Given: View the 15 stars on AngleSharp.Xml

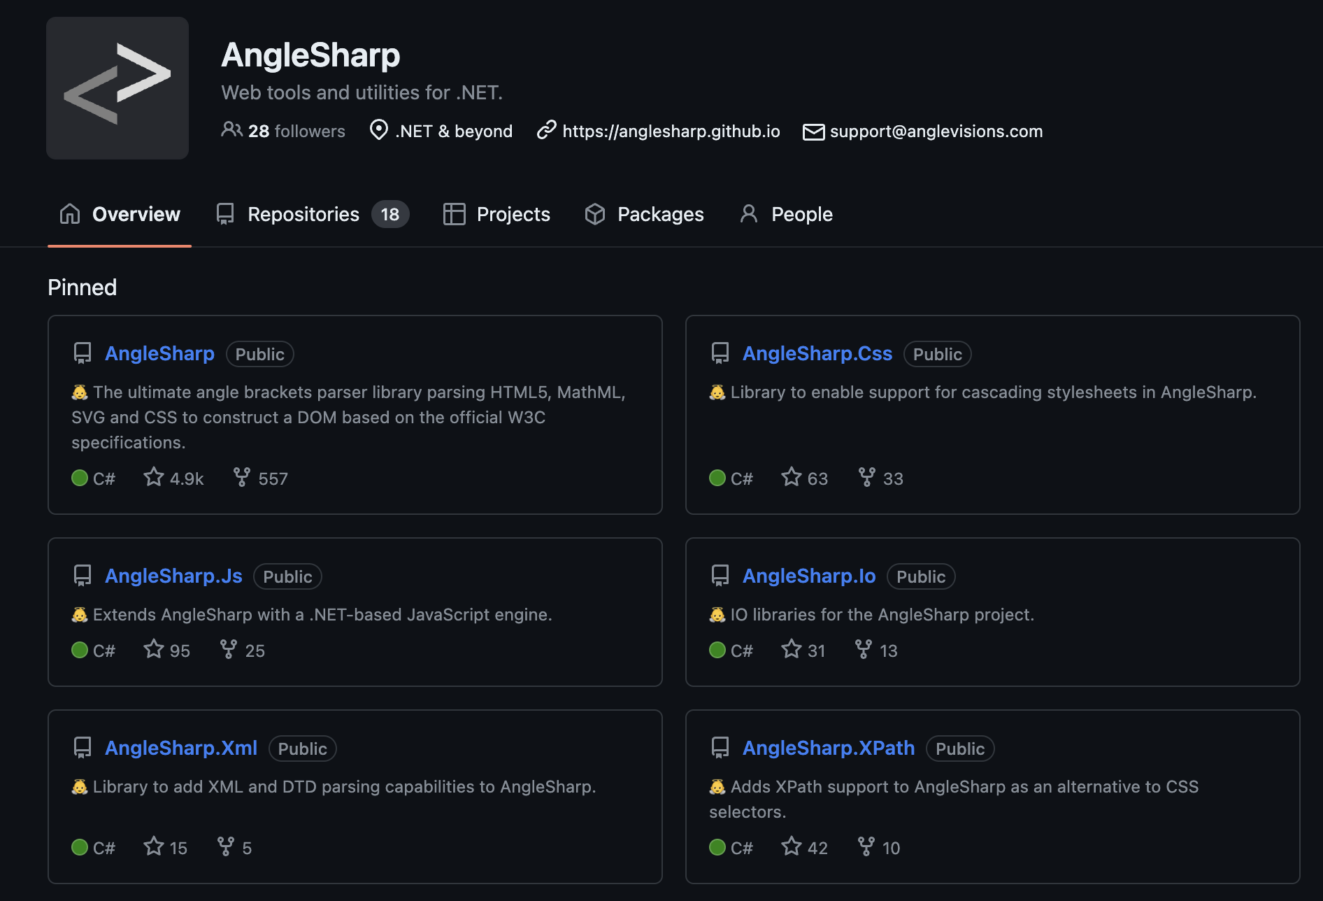Looking at the screenshot, I should pos(165,847).
